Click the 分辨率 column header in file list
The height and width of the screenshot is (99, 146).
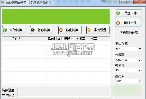click(x=80, y=39)
